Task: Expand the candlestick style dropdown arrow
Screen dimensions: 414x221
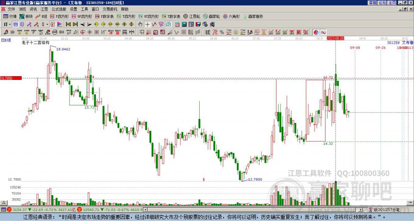Action: coord(47,24)
